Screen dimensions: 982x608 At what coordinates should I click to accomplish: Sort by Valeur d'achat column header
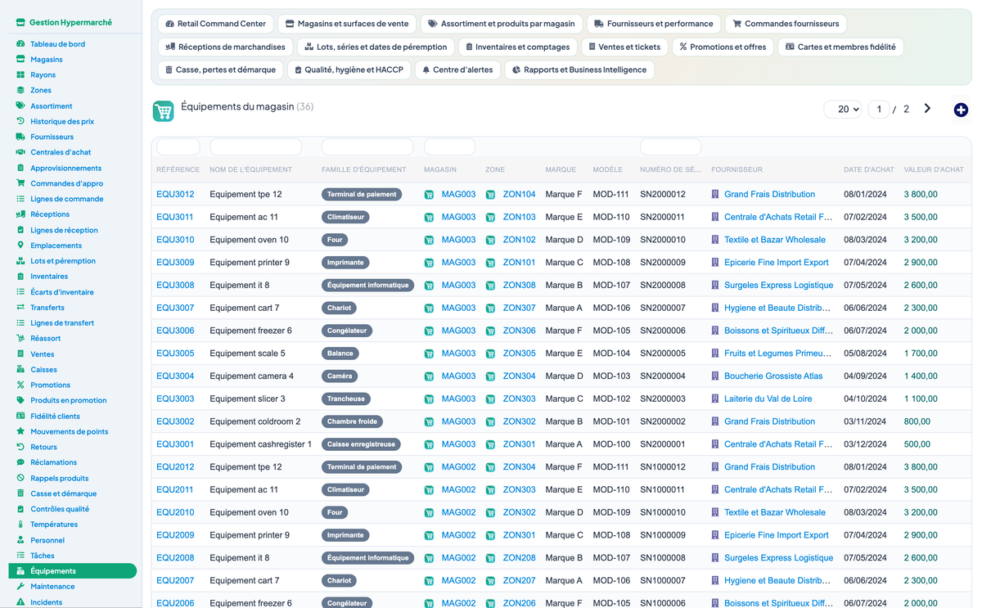tap(934, 170)
